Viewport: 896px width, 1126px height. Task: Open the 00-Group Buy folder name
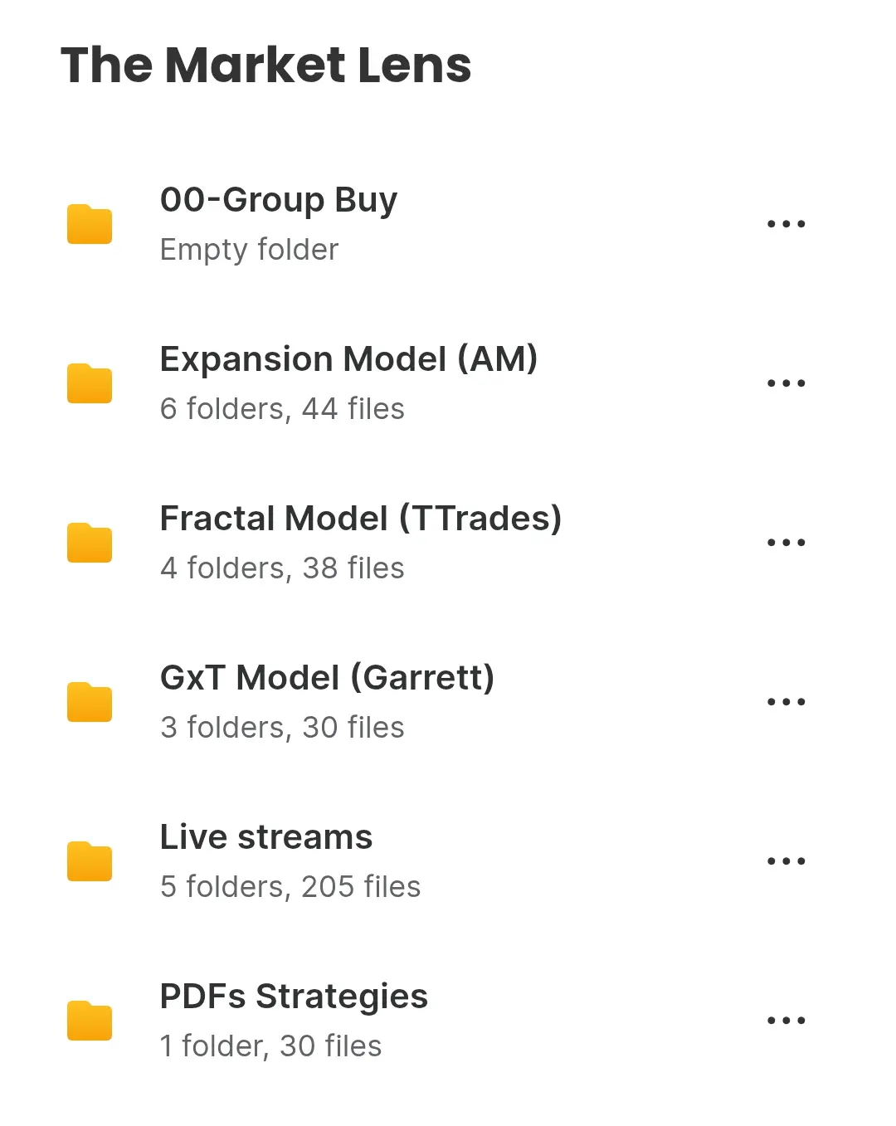point(279,200)
